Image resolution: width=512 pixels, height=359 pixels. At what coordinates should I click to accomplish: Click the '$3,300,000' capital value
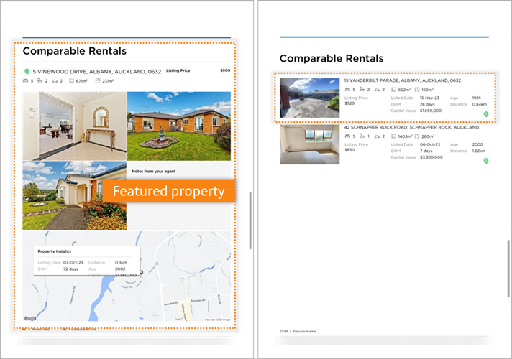coord(431,157)
